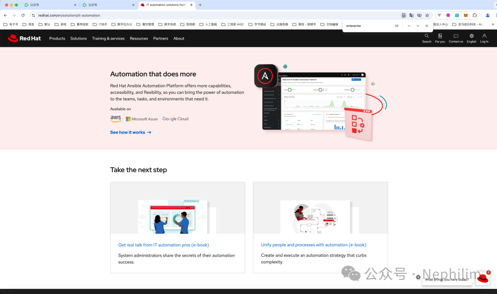This screenshot has width=497, height=294.
Task: Click the Google Cloud logo
Action: (x=175, y=119)
